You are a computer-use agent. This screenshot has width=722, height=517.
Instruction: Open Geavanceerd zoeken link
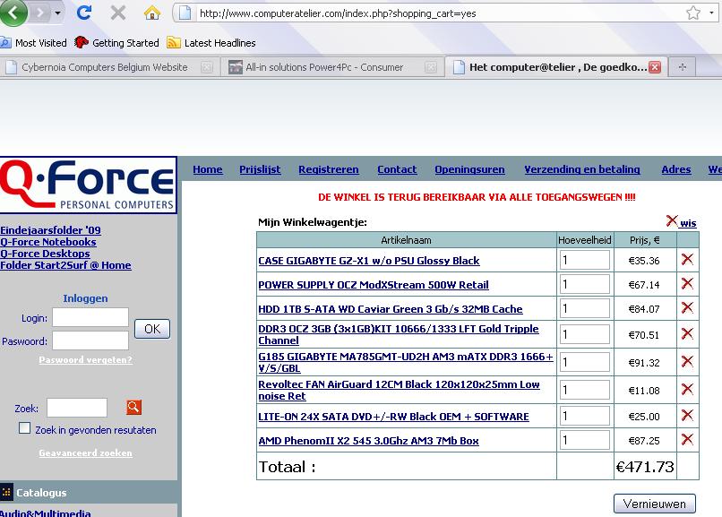click(x=85, y=452)
